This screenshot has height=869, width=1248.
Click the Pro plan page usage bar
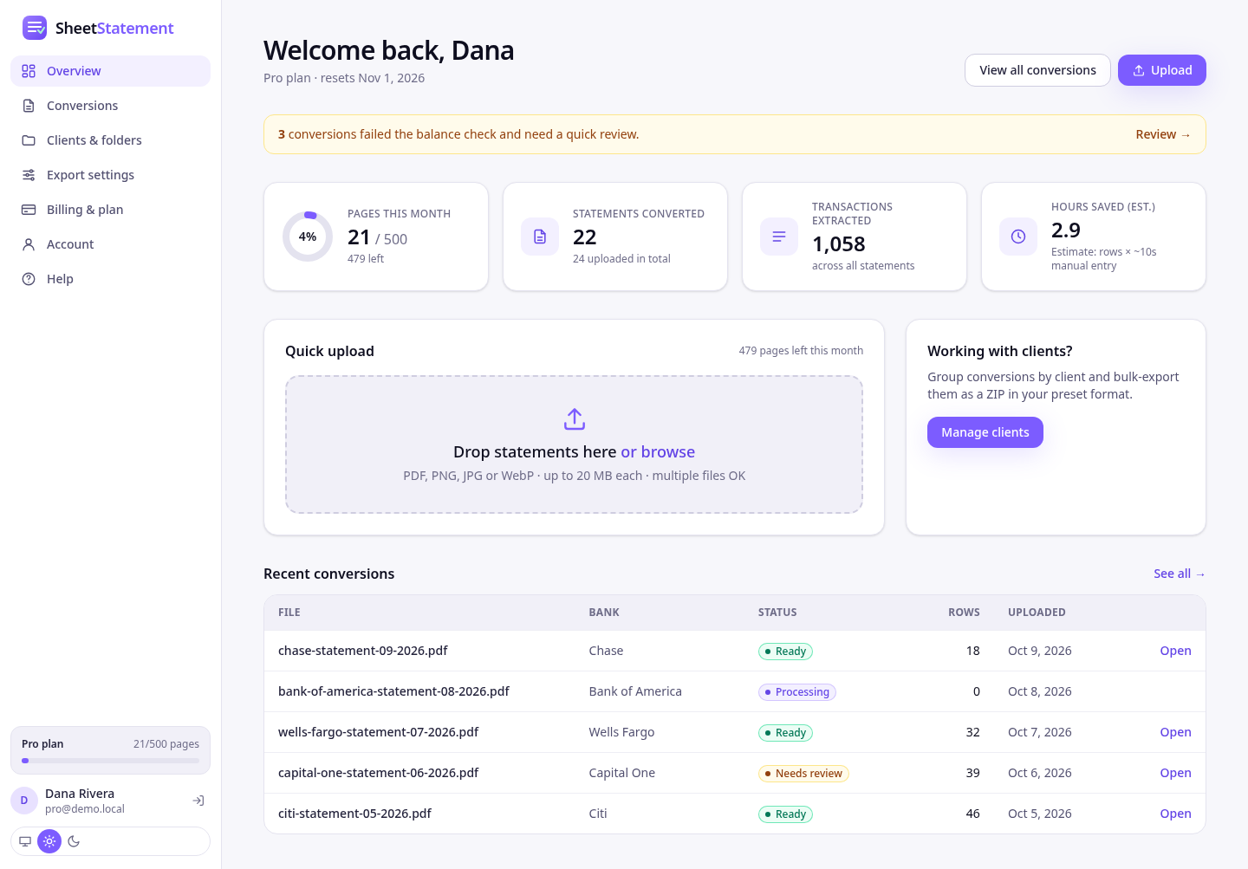click(110, 761)
